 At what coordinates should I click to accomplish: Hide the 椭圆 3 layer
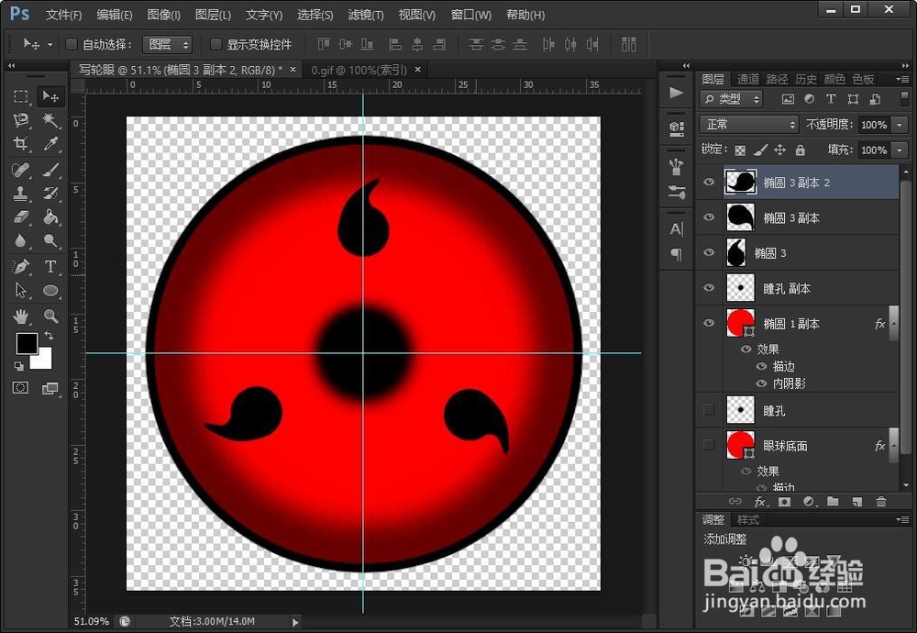click(709, 252)
